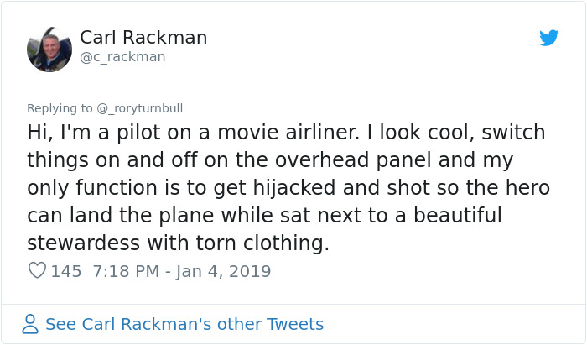Screen dimensions: 587x345
Task: Open "See Carl Rackman's other Tweets"
Action: point(184,324)
